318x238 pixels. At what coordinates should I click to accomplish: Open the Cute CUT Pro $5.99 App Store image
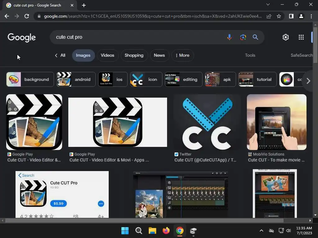62,195
